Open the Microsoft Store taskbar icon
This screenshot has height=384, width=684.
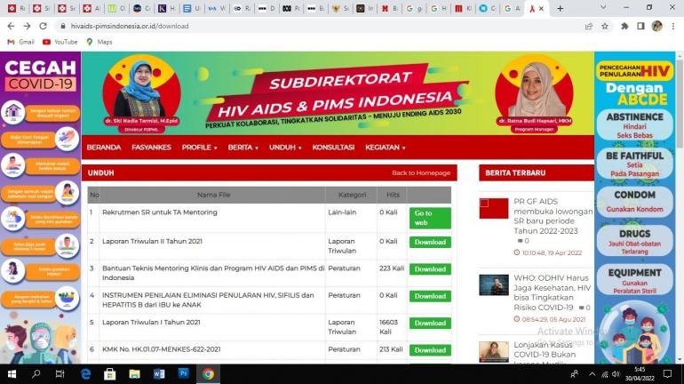110,374
